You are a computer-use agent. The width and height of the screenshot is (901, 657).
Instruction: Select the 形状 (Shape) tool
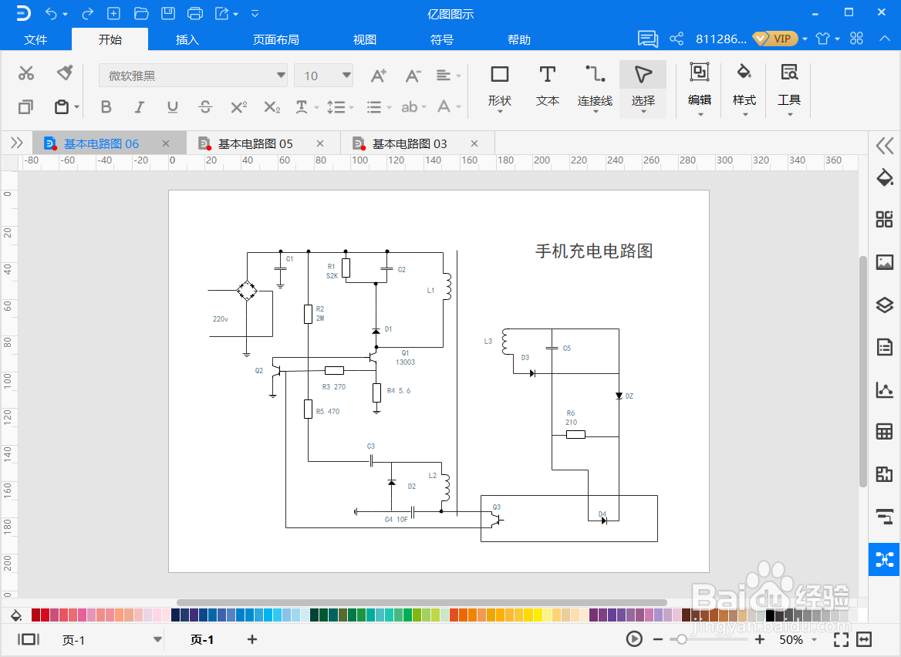pos(499,85)
